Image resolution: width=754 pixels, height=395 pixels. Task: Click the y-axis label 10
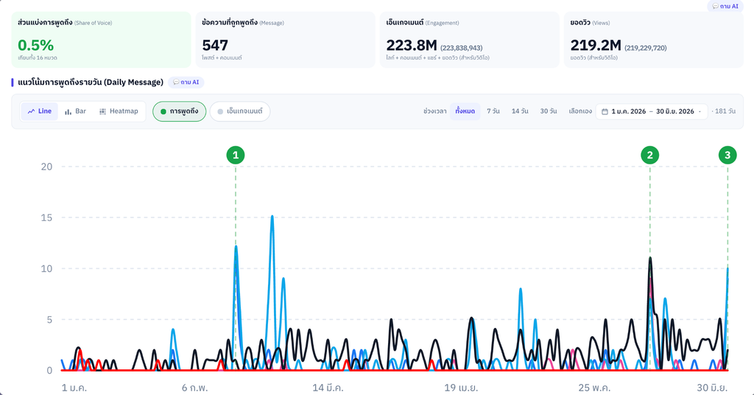(46, 268)
